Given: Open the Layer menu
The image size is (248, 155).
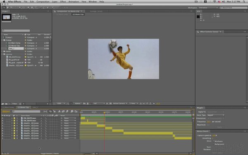Looking at the screenshot, I should pyautogui.click(x=55, y=2).
